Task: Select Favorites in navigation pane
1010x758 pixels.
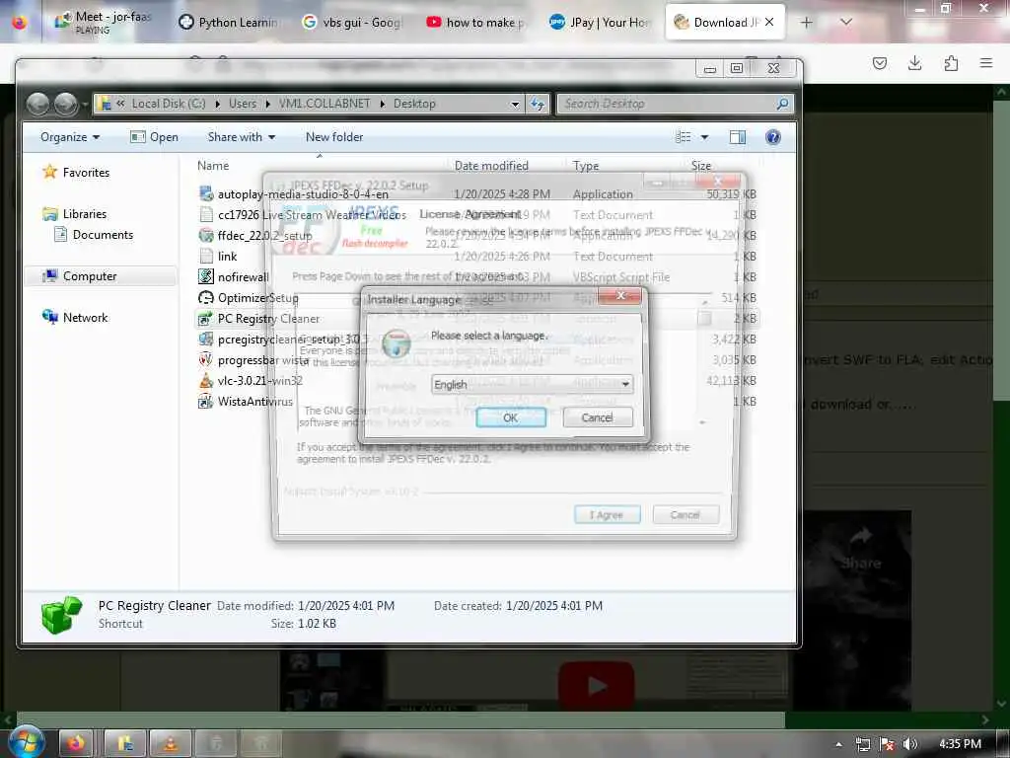Action: 86,172
